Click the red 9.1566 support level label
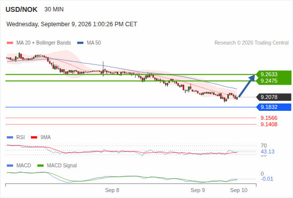The image size is (293, 198). [x=269, y=118]
